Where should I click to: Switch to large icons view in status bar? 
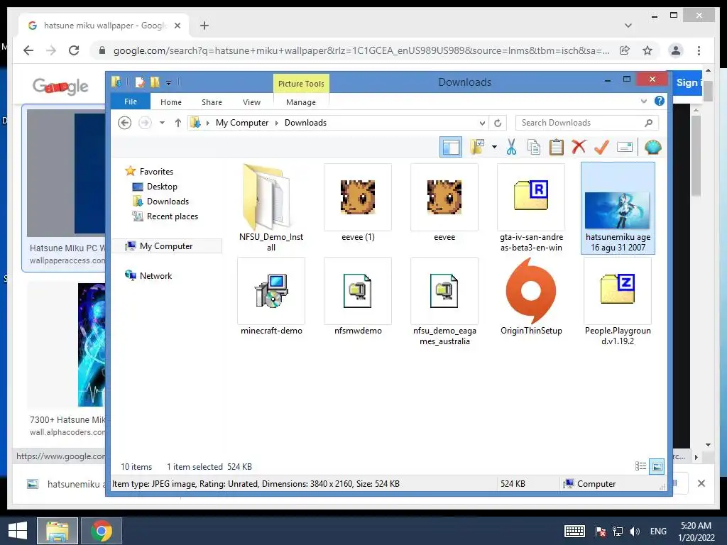[x=657, y=467]
